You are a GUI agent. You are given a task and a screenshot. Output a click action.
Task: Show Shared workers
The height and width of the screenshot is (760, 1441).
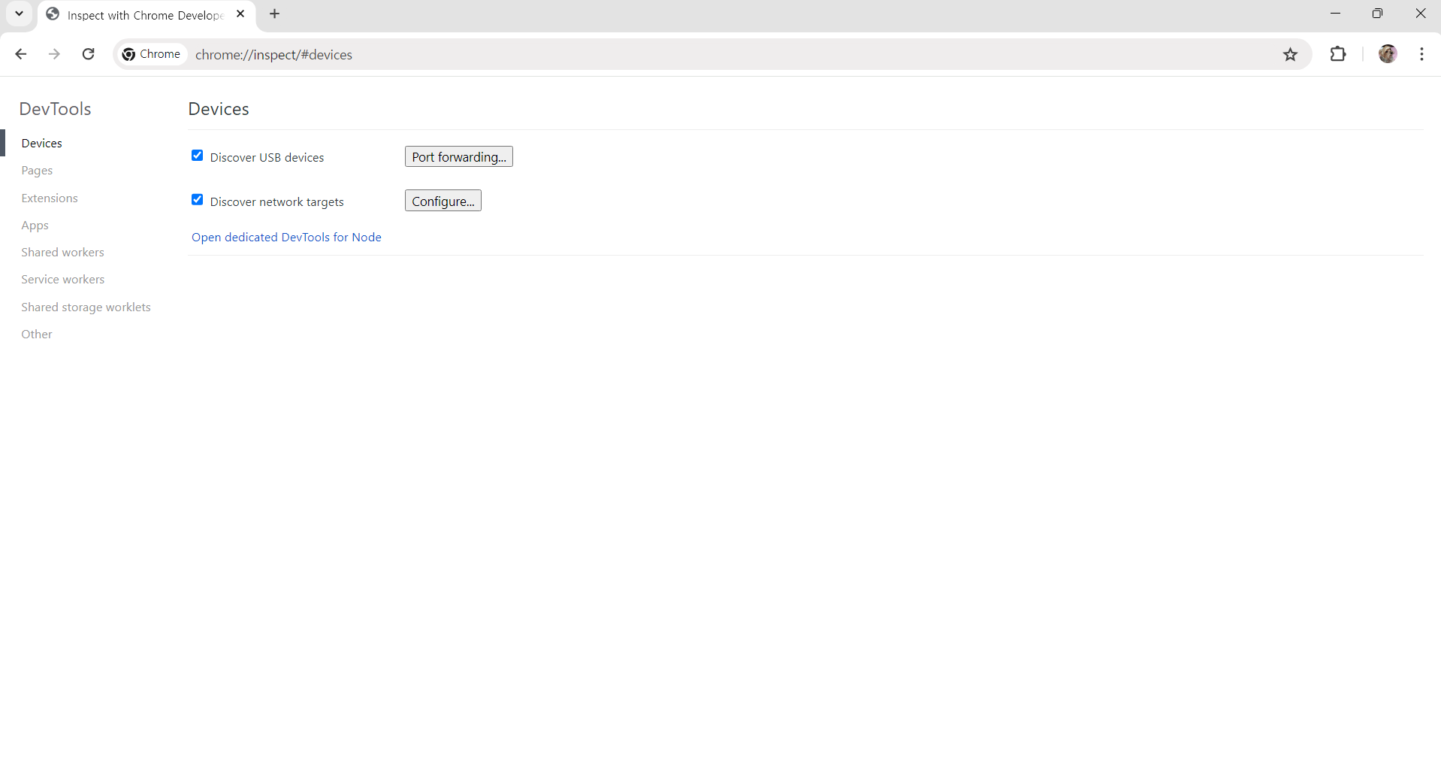[62, 253]
